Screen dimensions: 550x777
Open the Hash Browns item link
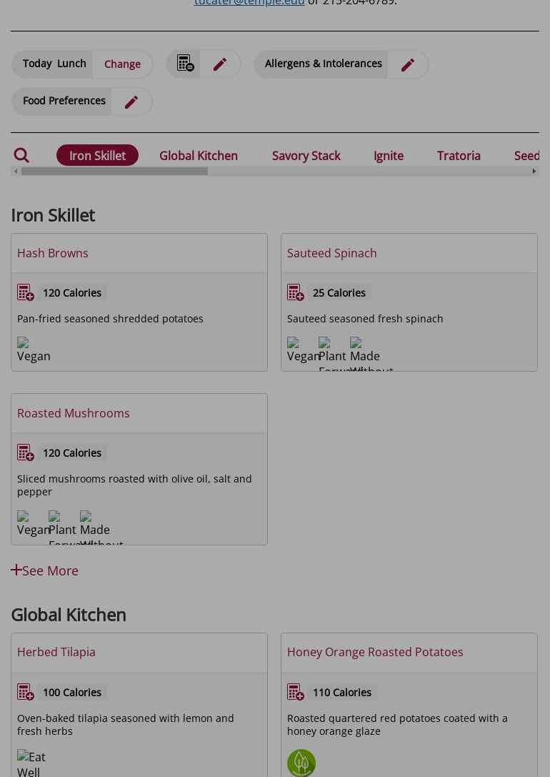(x=53, y=253)
